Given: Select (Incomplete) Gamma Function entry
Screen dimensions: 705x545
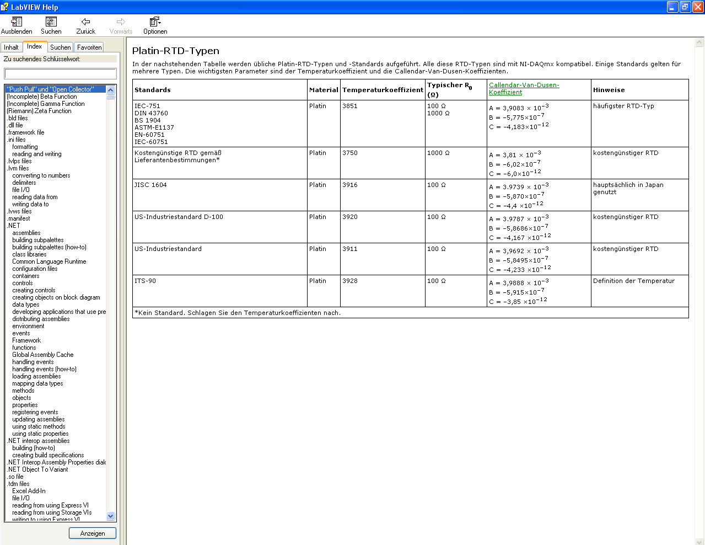Looking at the screenshot, I should (46, 104).
